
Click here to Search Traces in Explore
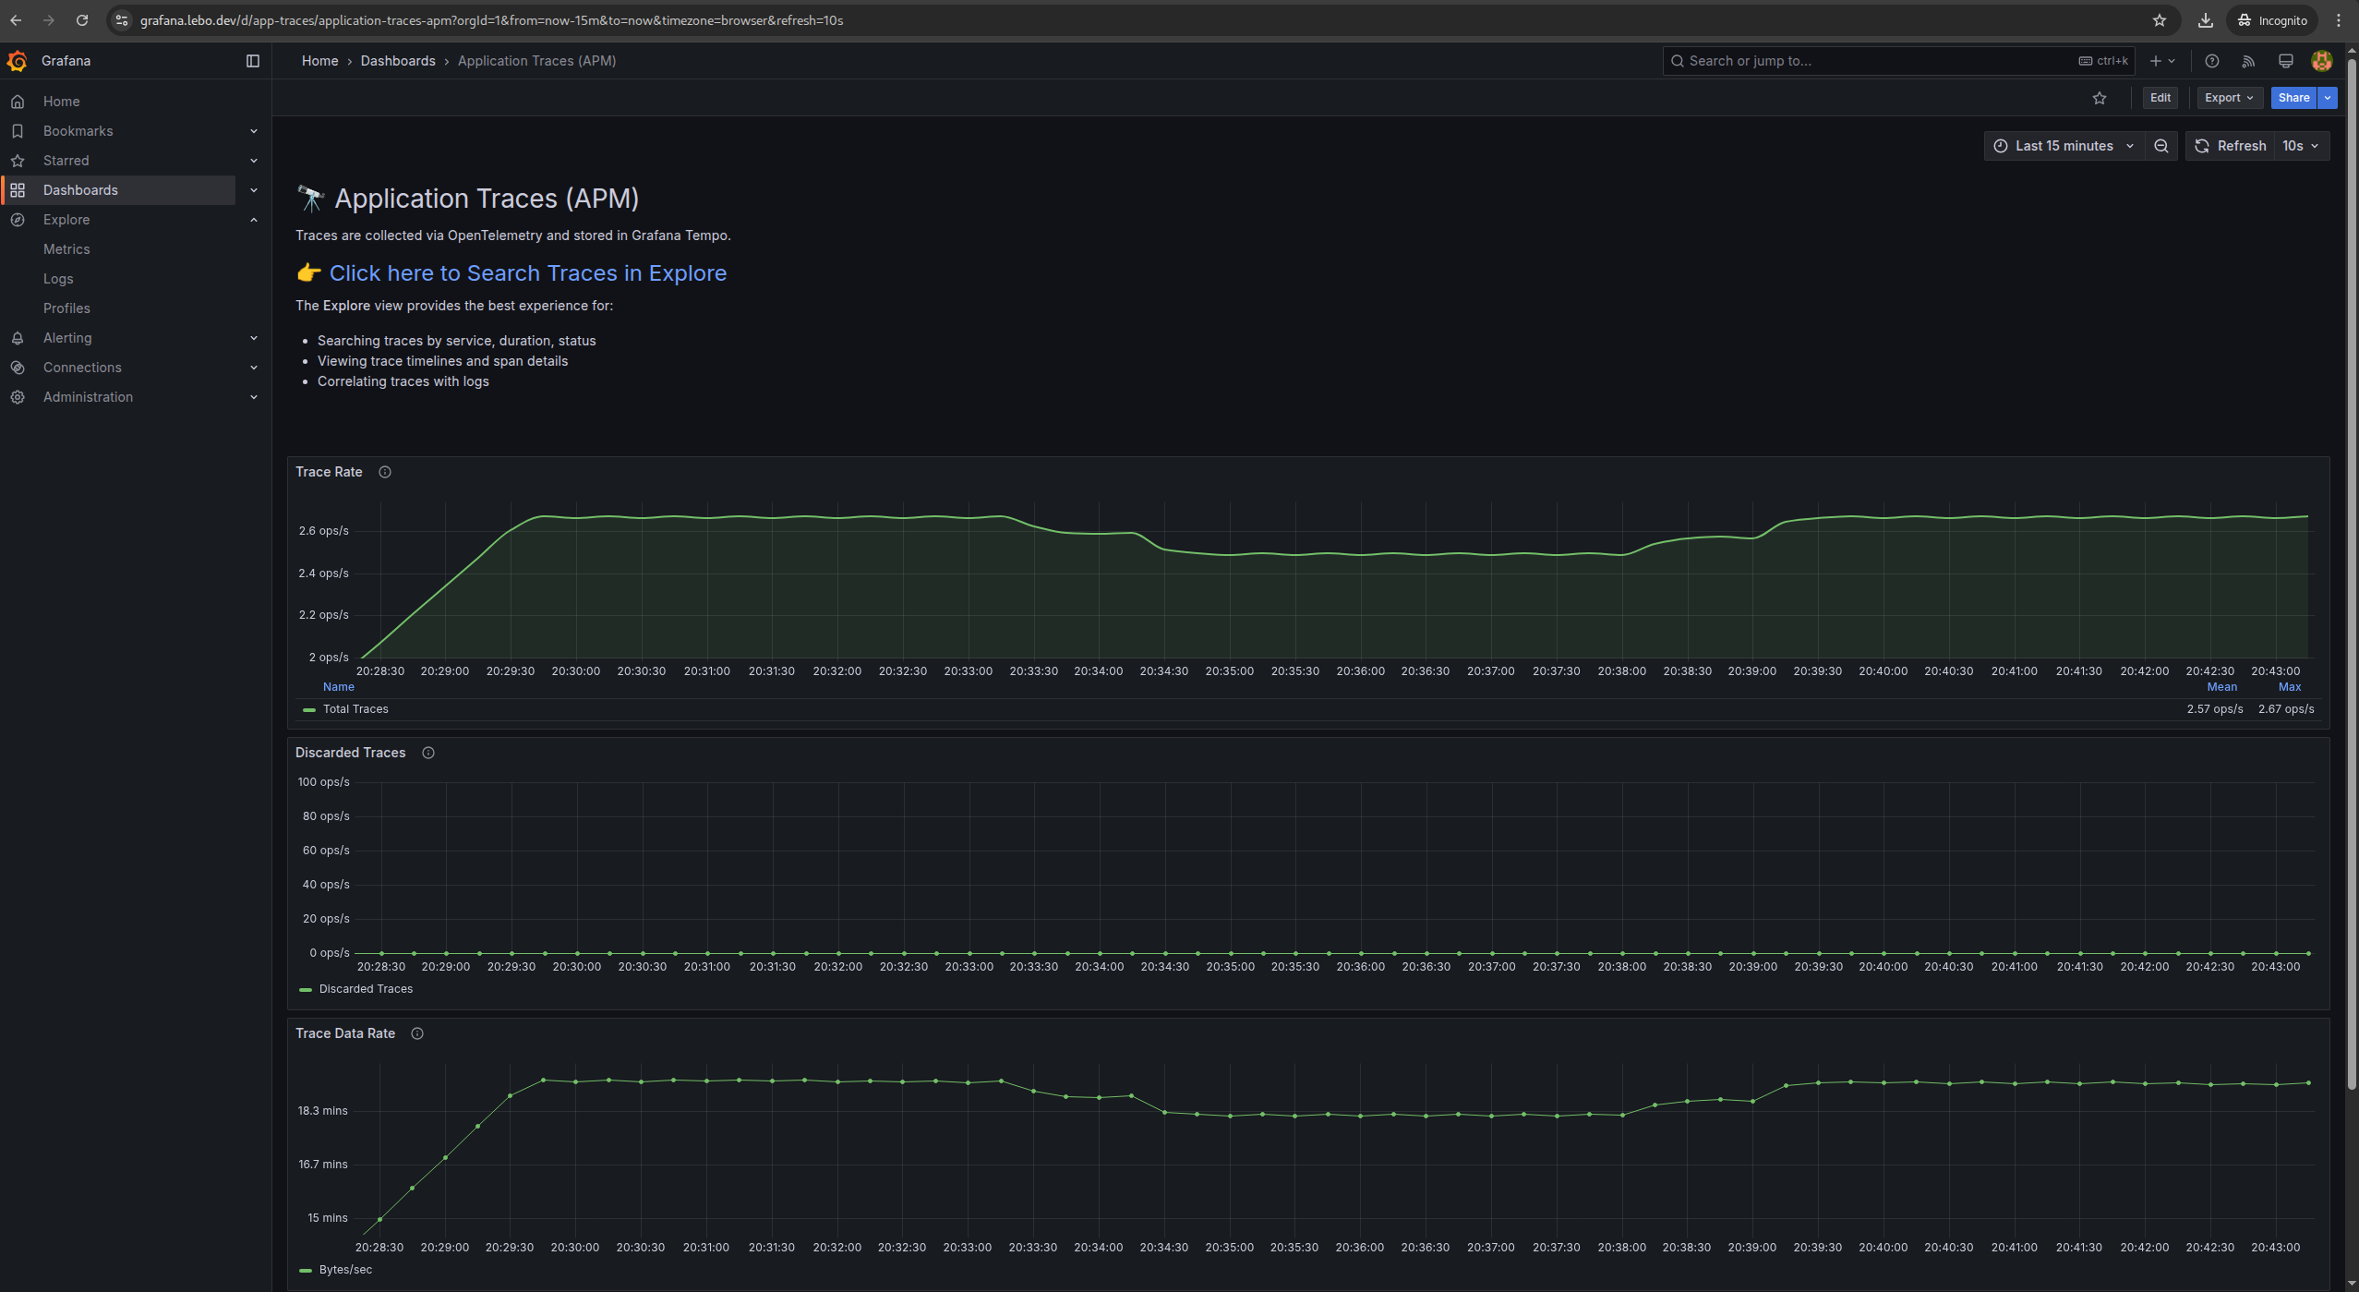click(x=526, y=273)
